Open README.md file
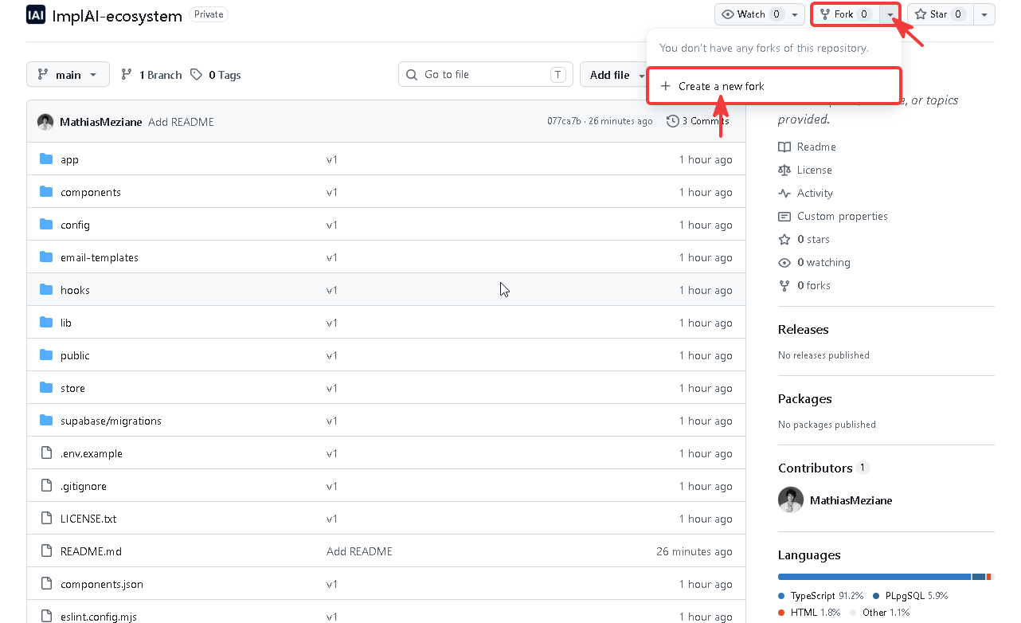Image resolution: width=1021 pixels, height=623 pixels. tap(91, 551)
